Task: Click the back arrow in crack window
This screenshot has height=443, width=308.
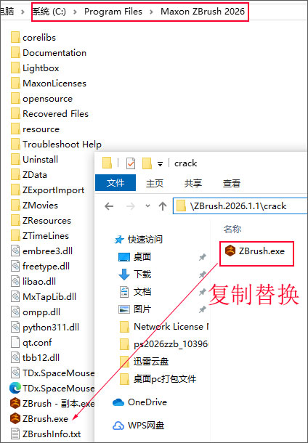Action: (x=109, y=206)
